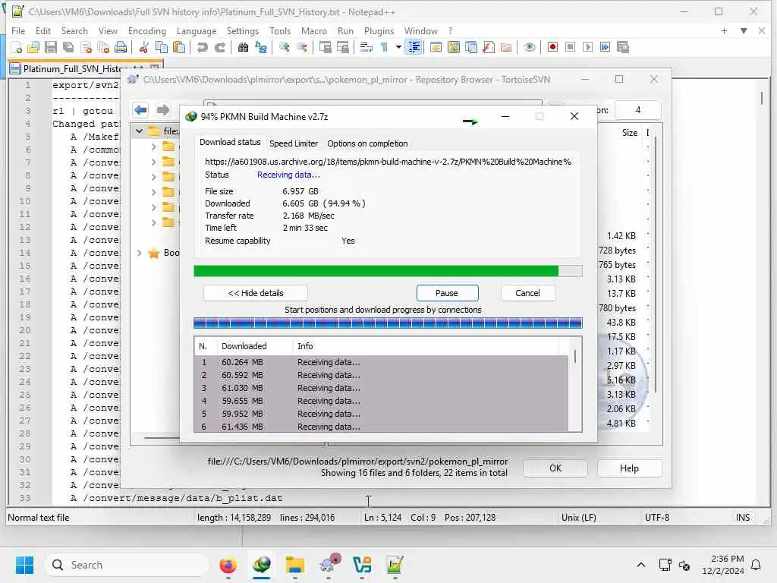Click Help in Repository Browser
The image size is (777, 583).
tap(629, 468)
